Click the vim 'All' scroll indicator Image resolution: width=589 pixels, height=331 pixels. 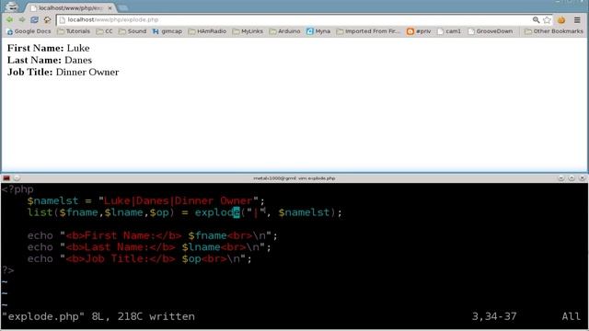(x=571, y=316)
